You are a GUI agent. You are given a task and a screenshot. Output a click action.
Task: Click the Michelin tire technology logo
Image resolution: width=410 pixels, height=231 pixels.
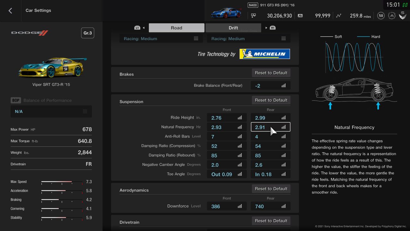265,54
